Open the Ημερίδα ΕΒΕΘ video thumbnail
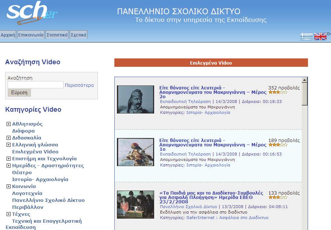 [136, 204]
